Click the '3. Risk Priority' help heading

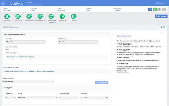coord(123,58)
